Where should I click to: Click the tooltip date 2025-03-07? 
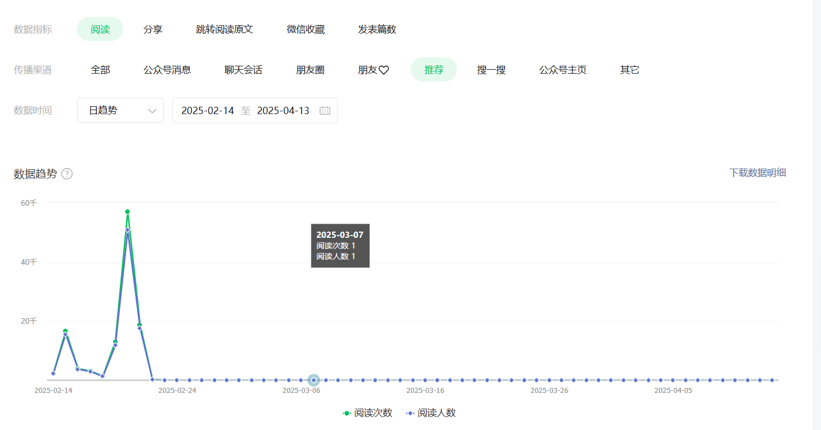click(340, 235)
